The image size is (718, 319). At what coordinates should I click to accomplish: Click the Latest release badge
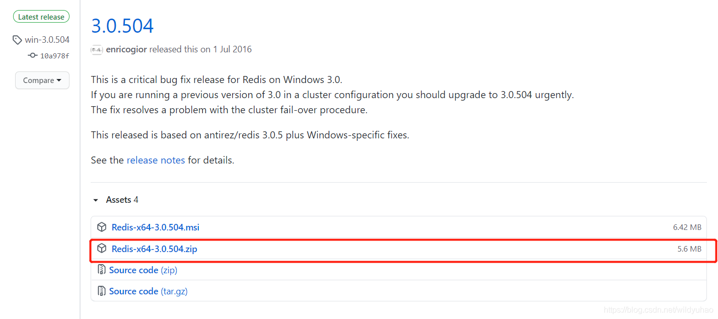pos(41,17)
